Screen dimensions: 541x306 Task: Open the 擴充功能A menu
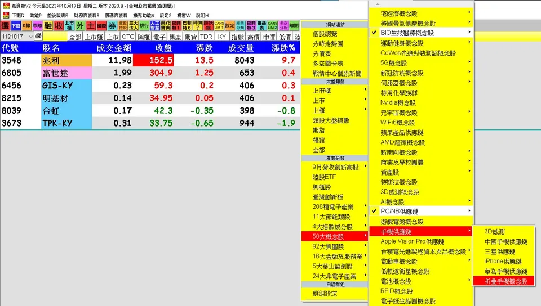point(144,16)
